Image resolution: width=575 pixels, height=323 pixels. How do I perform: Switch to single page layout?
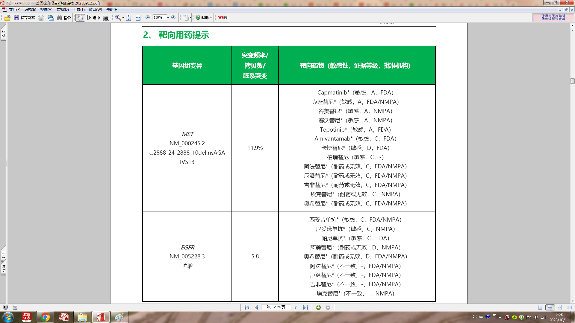tap(540, 307)
